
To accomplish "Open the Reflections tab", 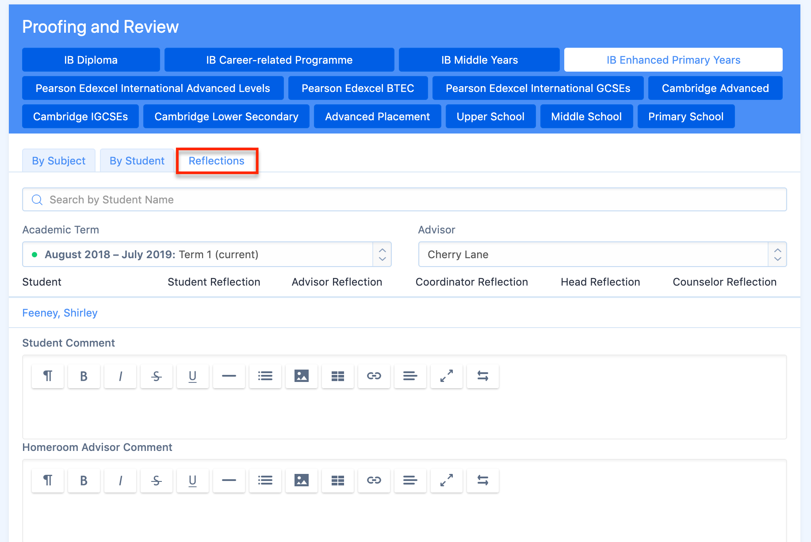I will coord(217,160).
